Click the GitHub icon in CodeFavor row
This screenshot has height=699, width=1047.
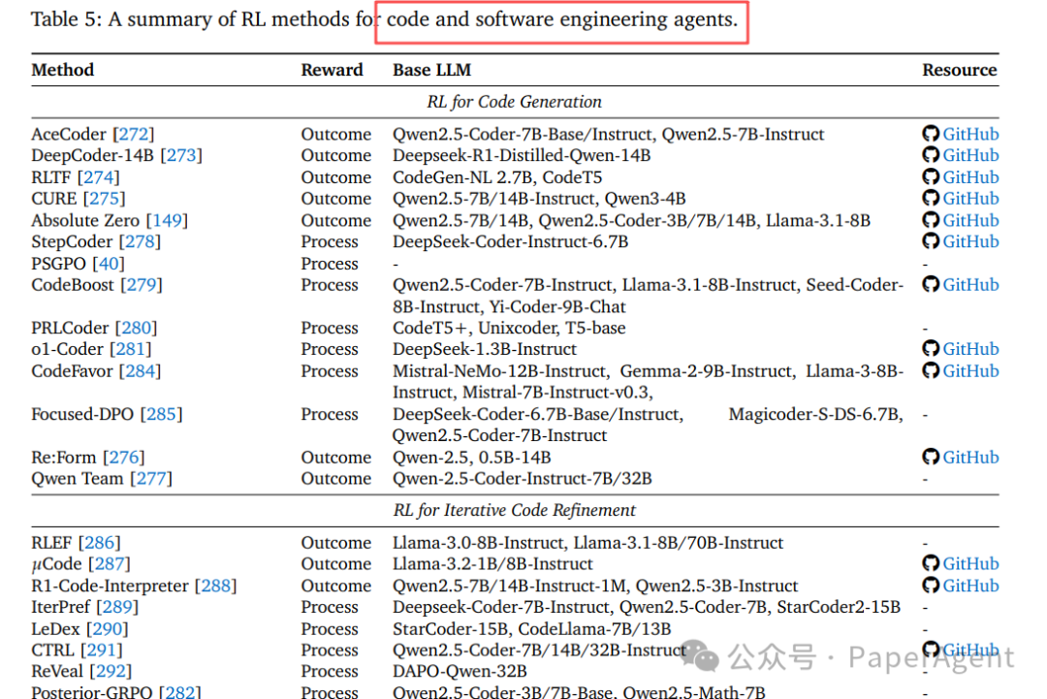click(930, 370)
